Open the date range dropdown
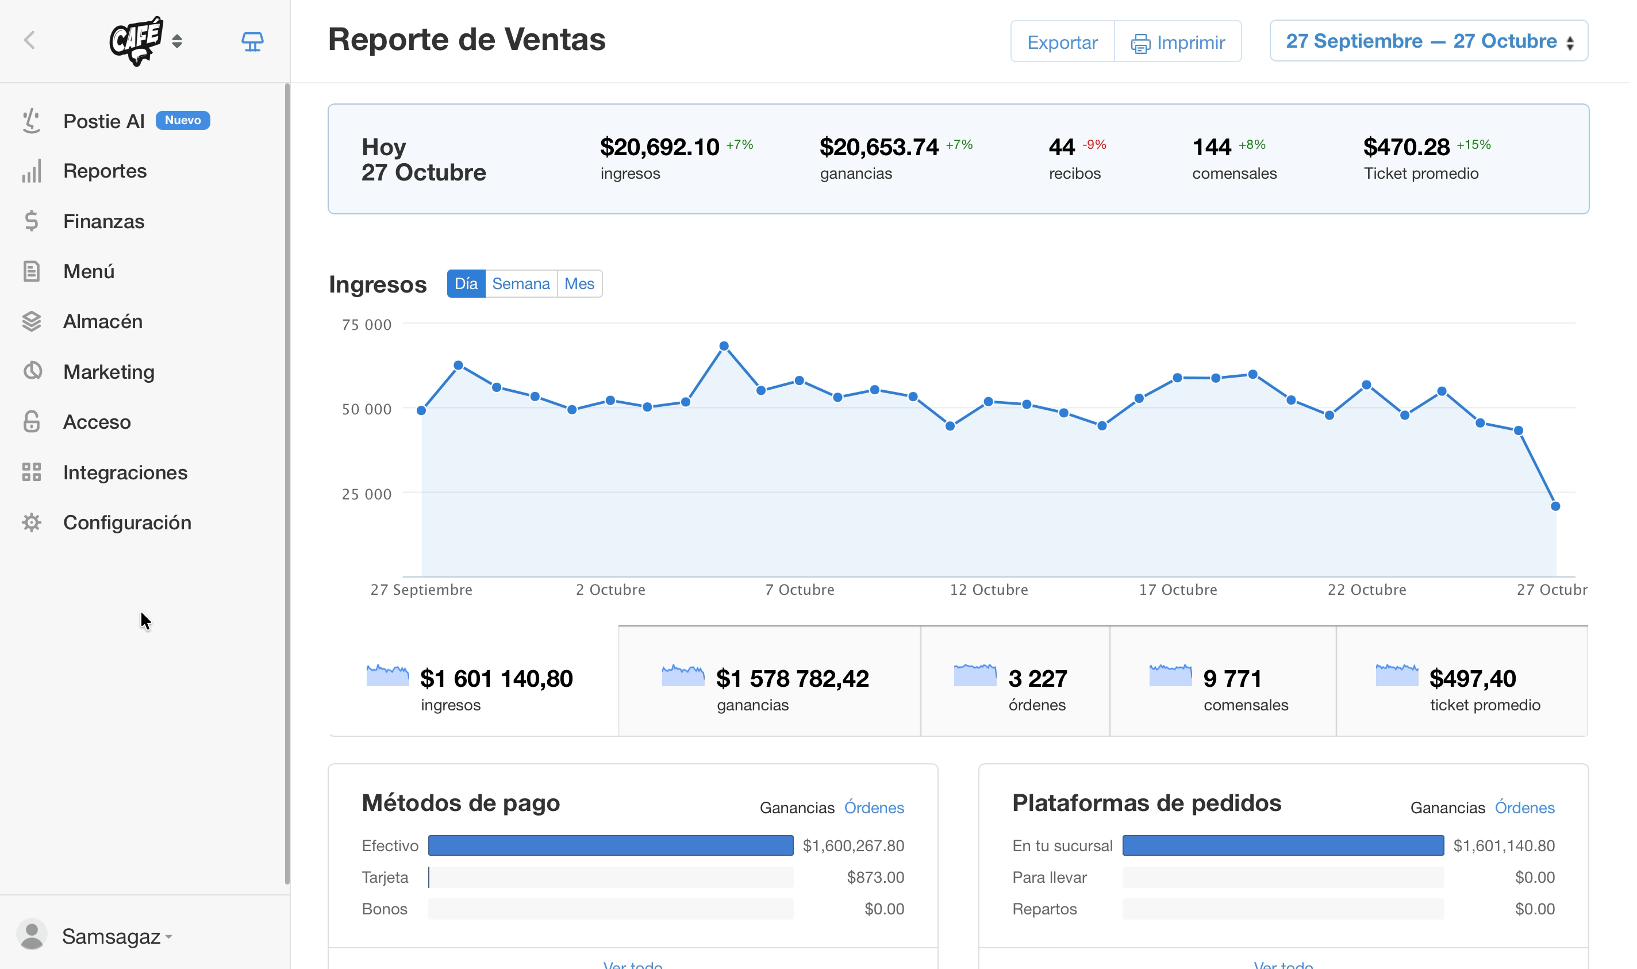The height and width of the screenshot is (969, 1637). (1429, 41)
